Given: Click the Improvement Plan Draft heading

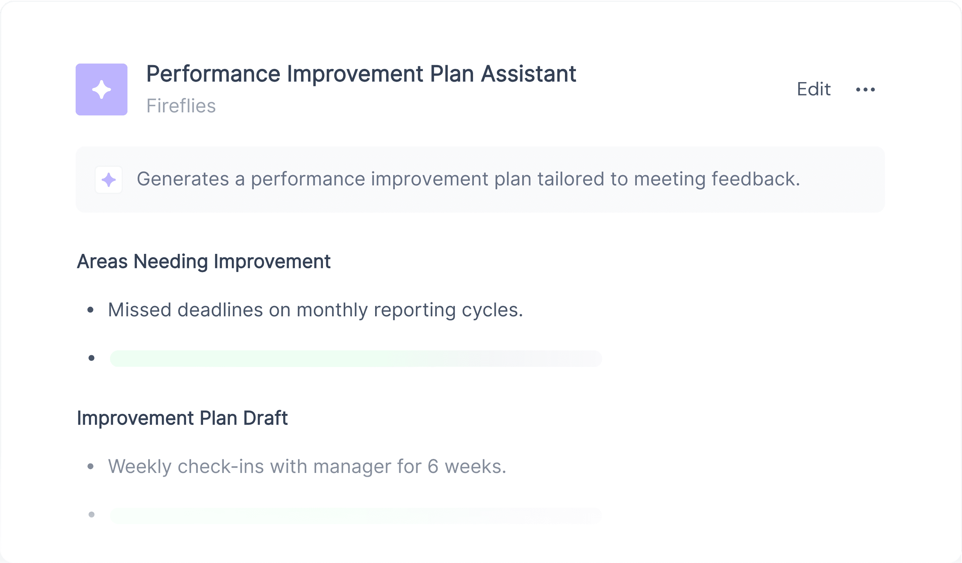Looking at the screenshot, I should [x=182, y=418].
